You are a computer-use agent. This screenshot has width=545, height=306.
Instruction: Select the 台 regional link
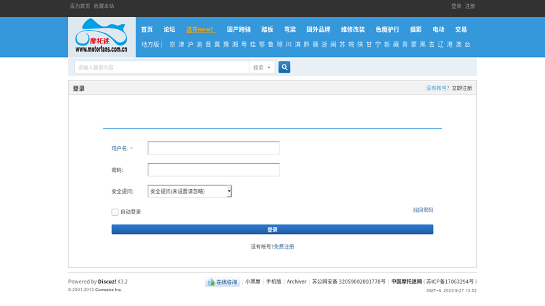pos(467,44)
